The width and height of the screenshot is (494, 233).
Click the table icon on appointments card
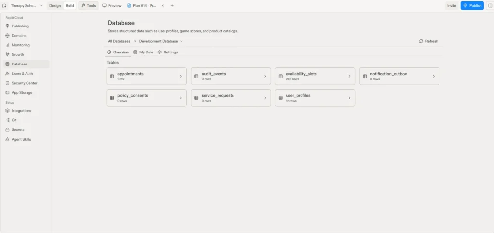[112, 76]
